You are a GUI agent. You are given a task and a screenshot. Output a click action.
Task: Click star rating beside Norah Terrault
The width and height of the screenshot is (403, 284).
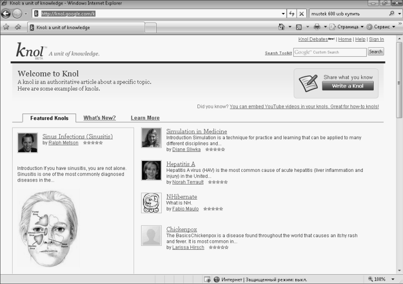pyautogui.click(x=218, y=182)
